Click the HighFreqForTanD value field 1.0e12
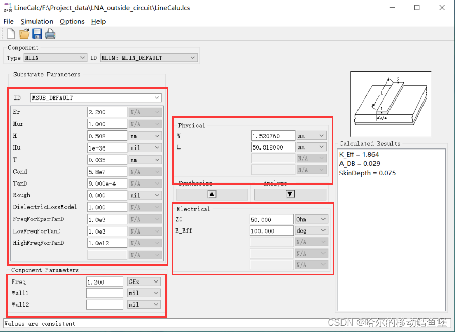Screen dimensions: 455x332 pos(107,243)
